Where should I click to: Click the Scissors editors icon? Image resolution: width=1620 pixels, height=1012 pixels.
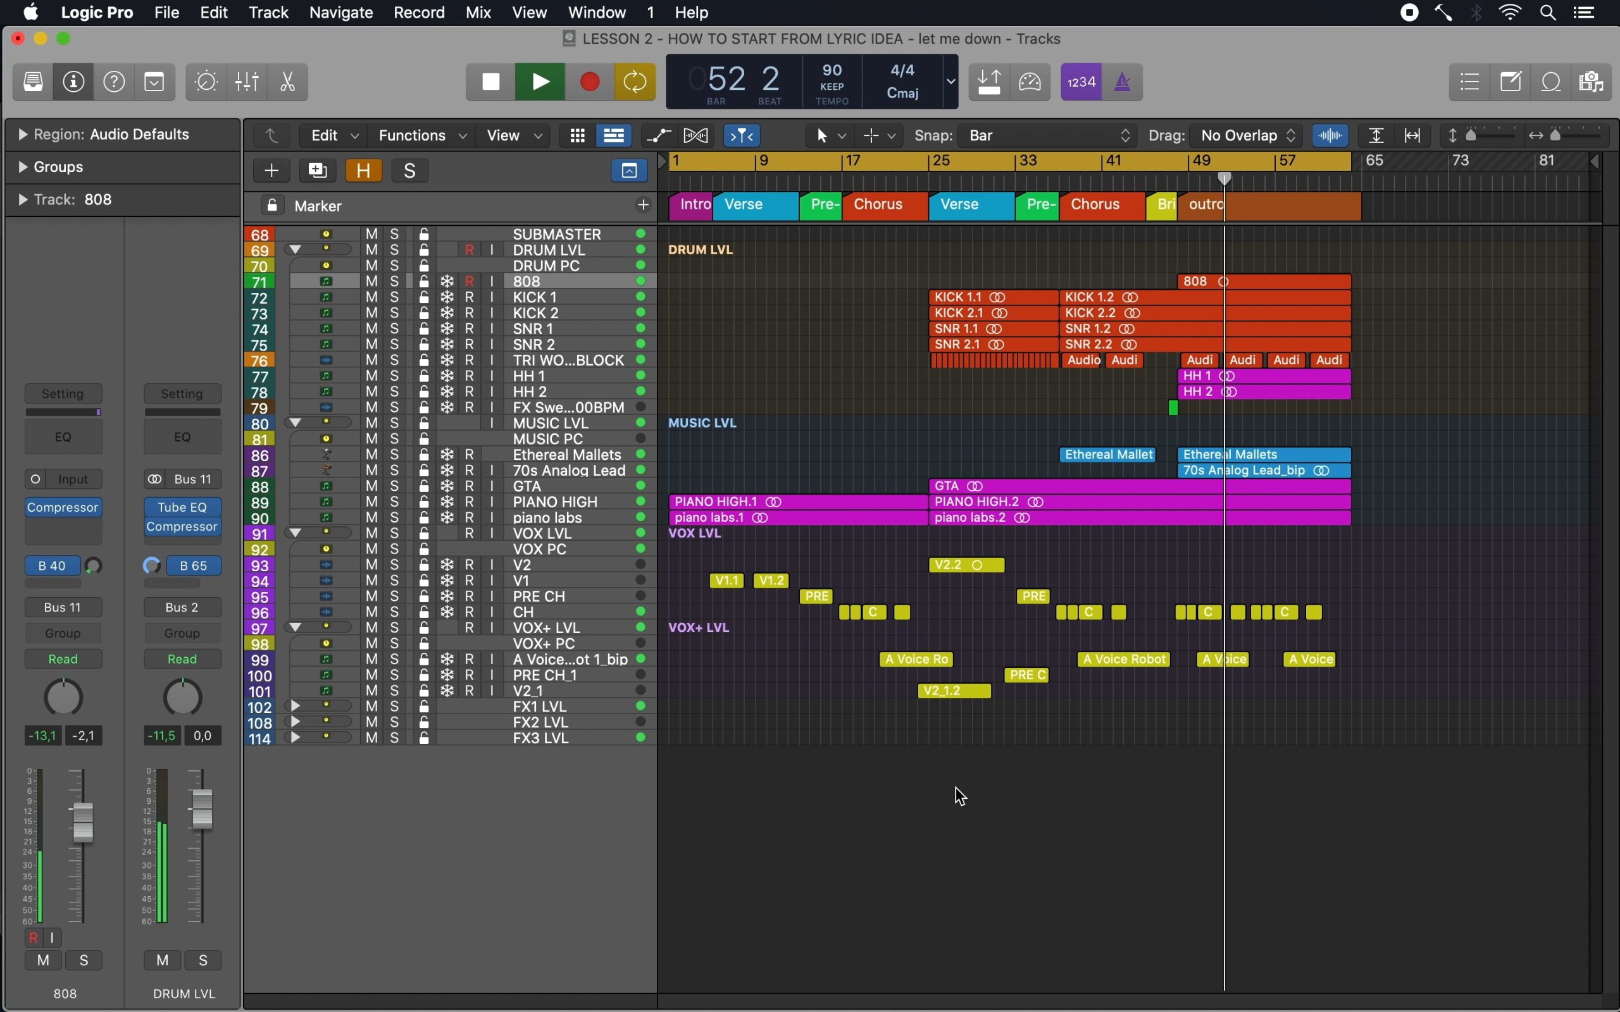pos(288,82)
